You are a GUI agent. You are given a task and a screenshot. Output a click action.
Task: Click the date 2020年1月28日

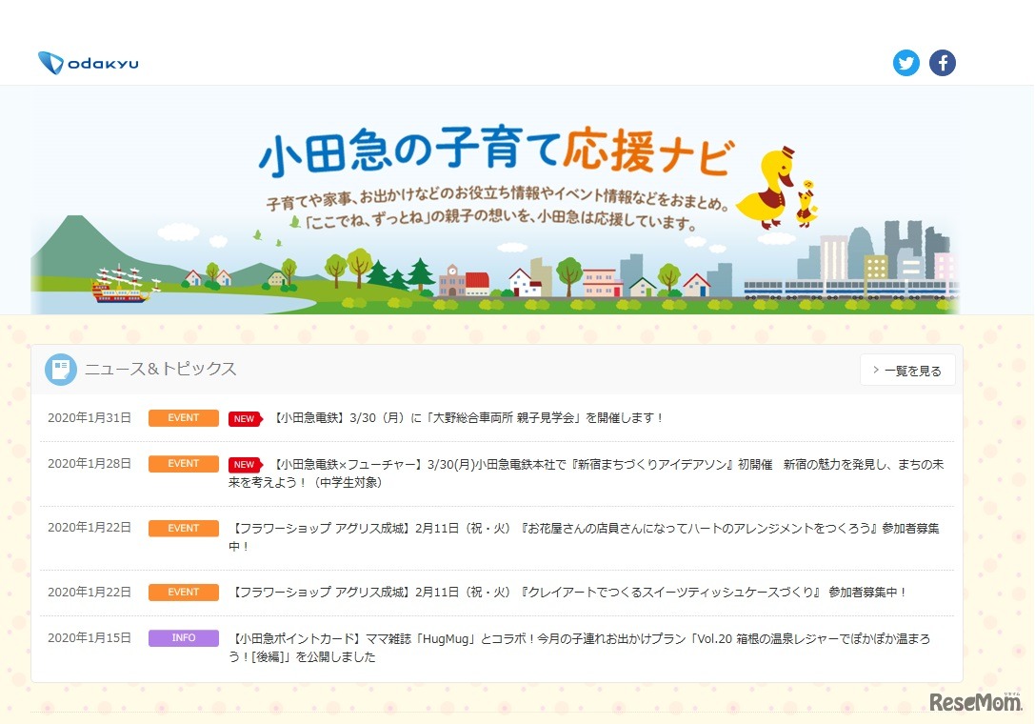(90, 464)
